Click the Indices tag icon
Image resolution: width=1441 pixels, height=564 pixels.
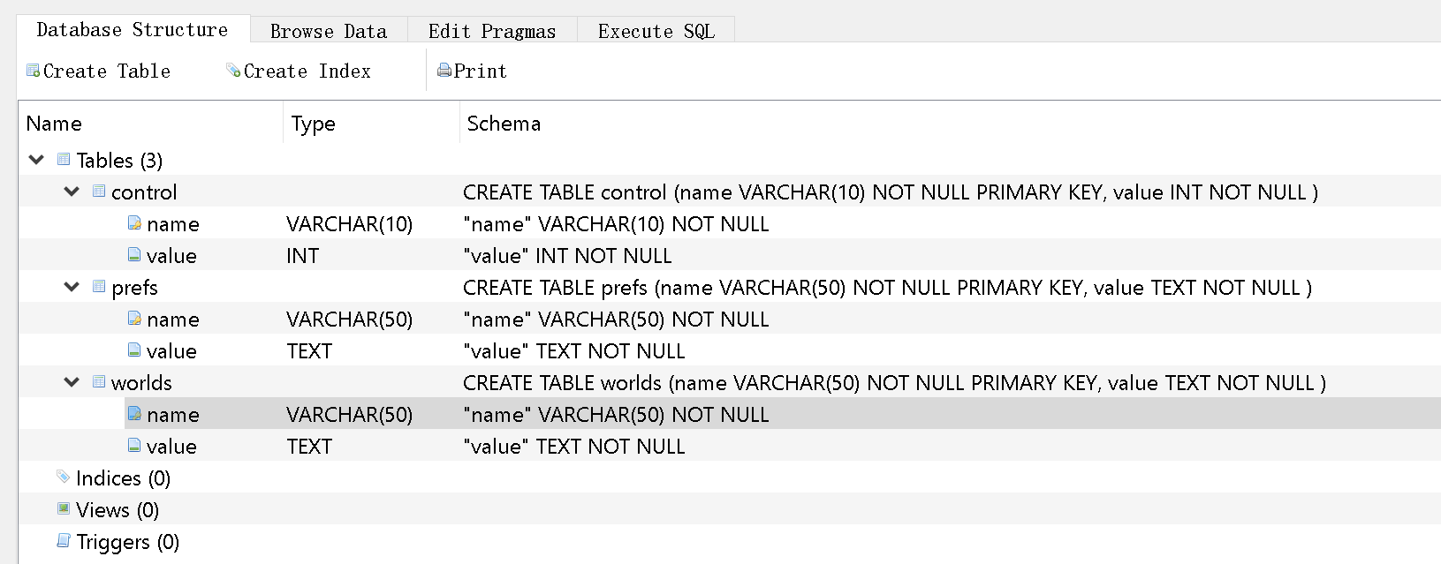pyautogui.click(x=64, y=477)
